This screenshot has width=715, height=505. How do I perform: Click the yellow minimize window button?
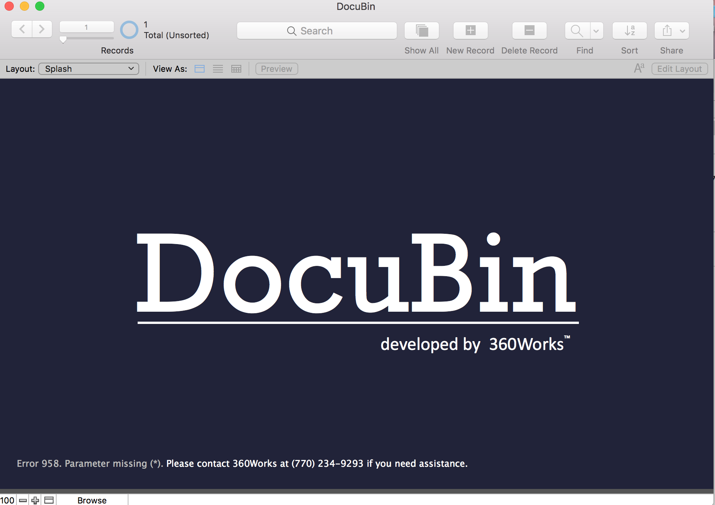[x=24, y=6]
